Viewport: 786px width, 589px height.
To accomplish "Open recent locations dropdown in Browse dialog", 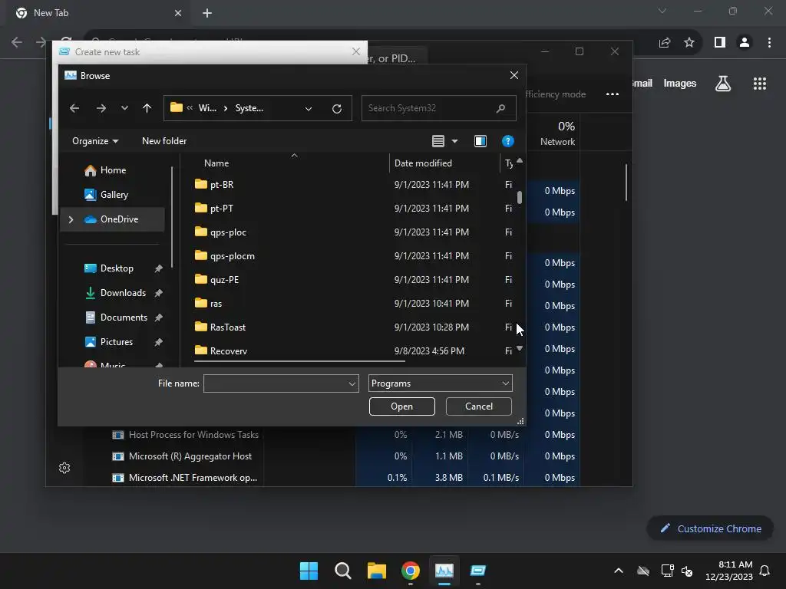I will [x=124, y=108].
